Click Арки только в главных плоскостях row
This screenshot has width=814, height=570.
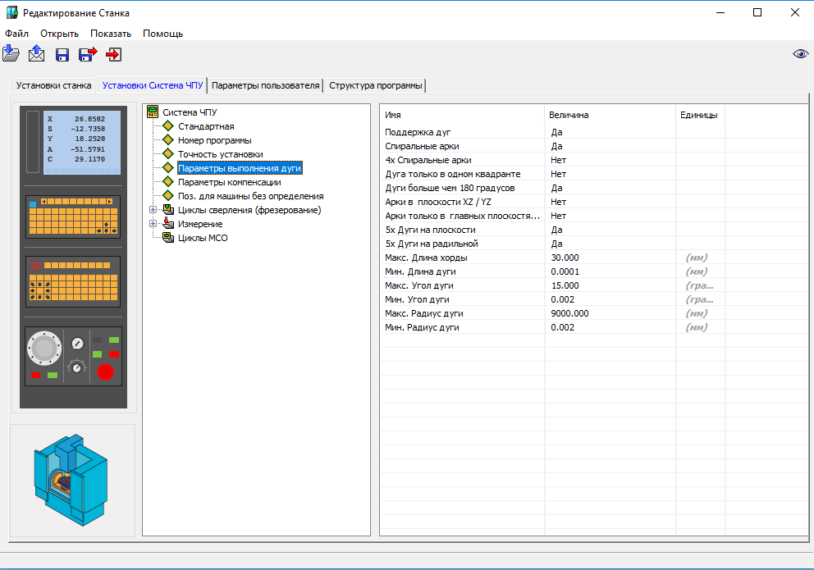594,216
